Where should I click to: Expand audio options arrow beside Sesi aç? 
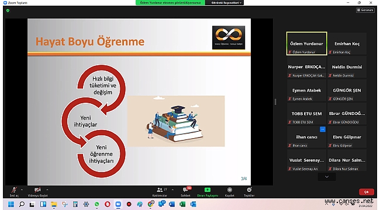pos(22,190)
